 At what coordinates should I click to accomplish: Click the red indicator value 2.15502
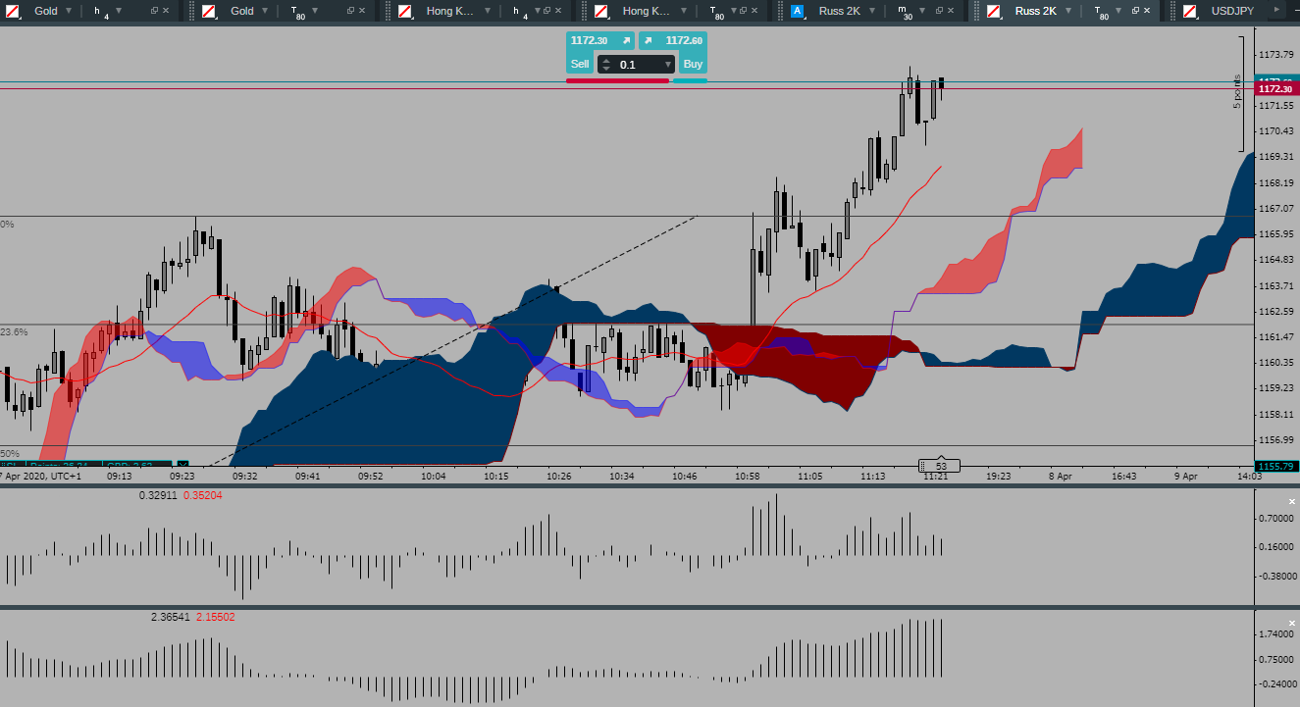(215, 617)
